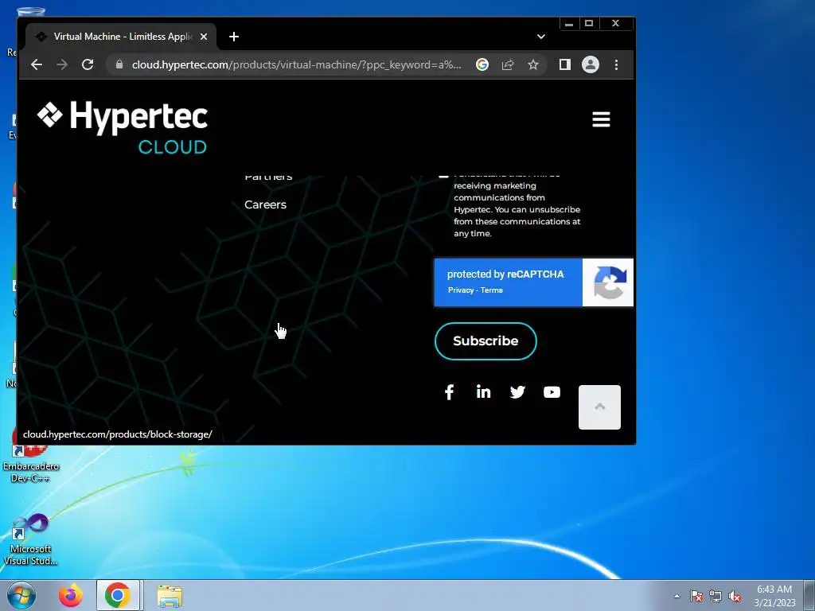815x611 pixels.
Task: Share this page via share icon
Action: (x=507, y=64)
